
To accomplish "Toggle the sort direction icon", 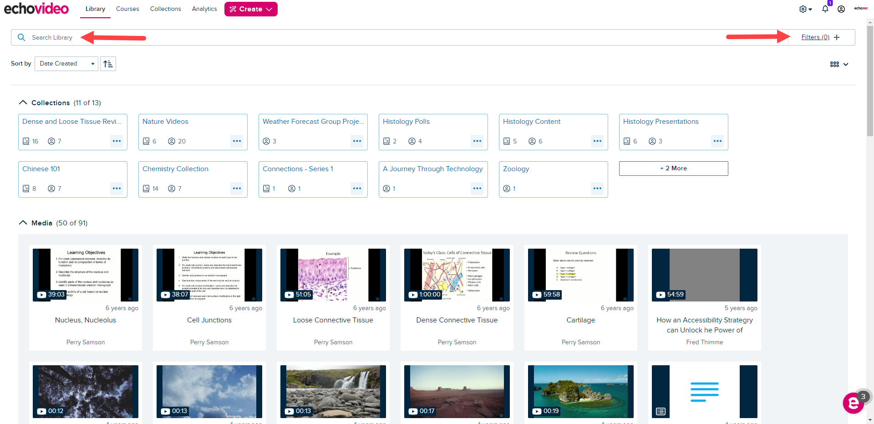I will [108, 64].
